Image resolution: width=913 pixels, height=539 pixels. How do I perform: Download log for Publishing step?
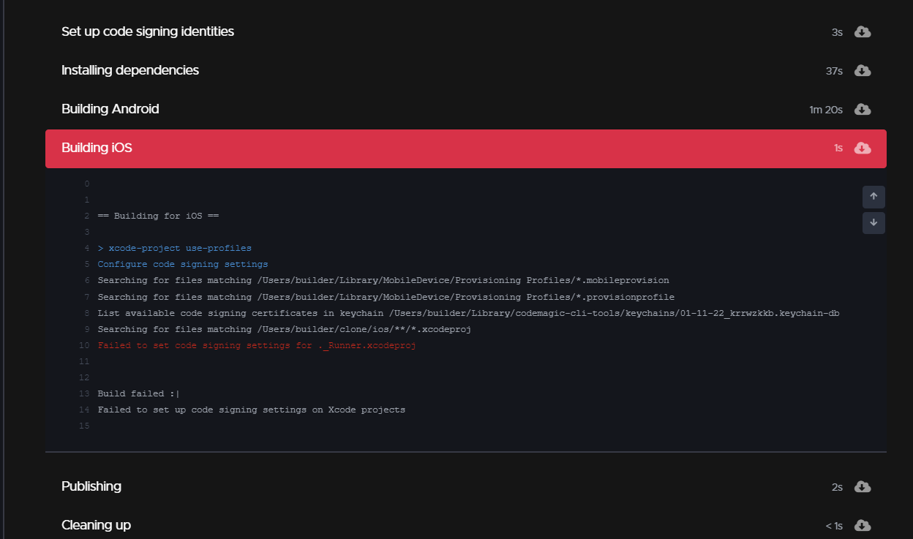click(863, 487)
